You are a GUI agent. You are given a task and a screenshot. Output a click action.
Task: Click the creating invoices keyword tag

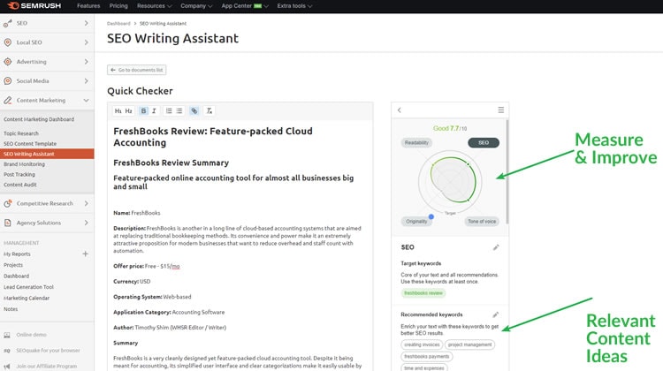[x=422, y=344]
